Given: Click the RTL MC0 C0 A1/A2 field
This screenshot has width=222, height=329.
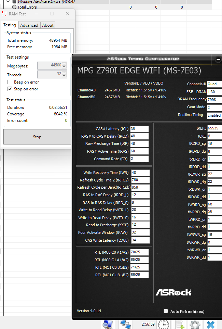Looking at the screenshot, I should 139,252.
